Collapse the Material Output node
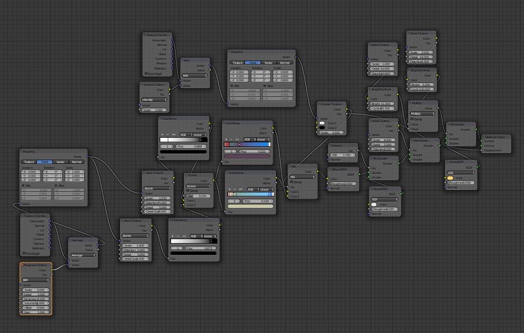This screenshot has height=333, width=524. 483,137
